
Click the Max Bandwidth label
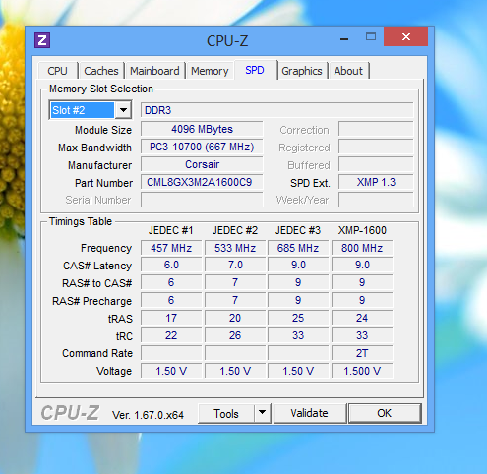pyautogui.click(x=94, y=148)
